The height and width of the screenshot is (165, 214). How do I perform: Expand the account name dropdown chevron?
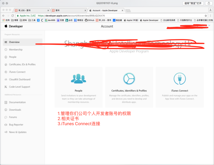click(209, 25)
